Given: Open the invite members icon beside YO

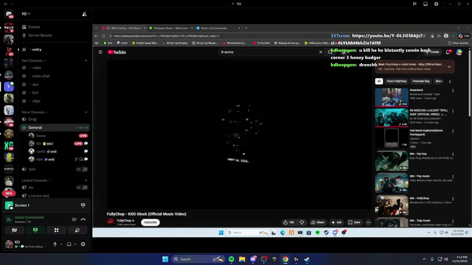Looking at the screenshot, I should tap(84, 14).
